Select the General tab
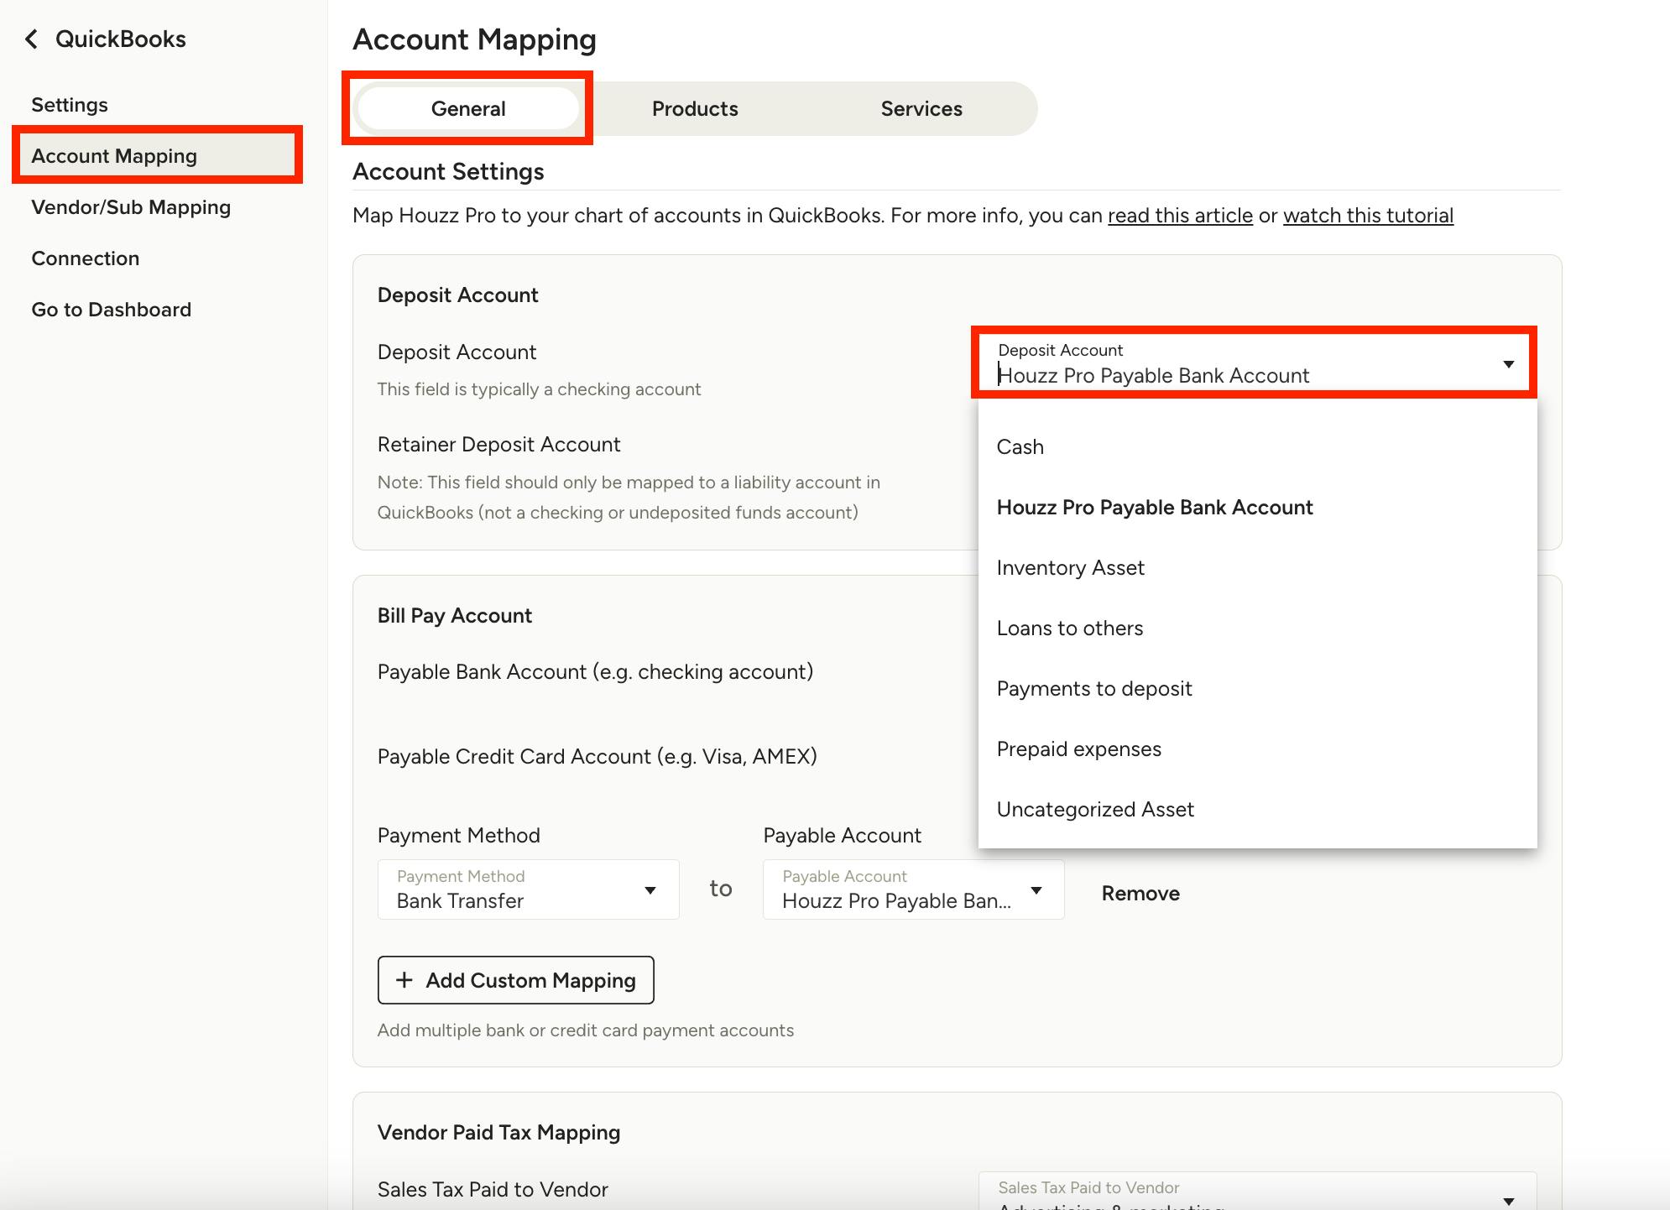1670x1210 pixels. [x=468, y=109]
